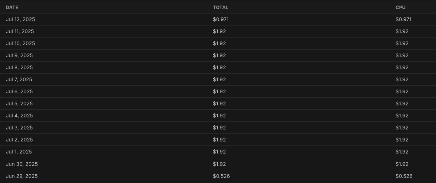Click the Jul 3, 2025 row date

[x=19, y=128]
